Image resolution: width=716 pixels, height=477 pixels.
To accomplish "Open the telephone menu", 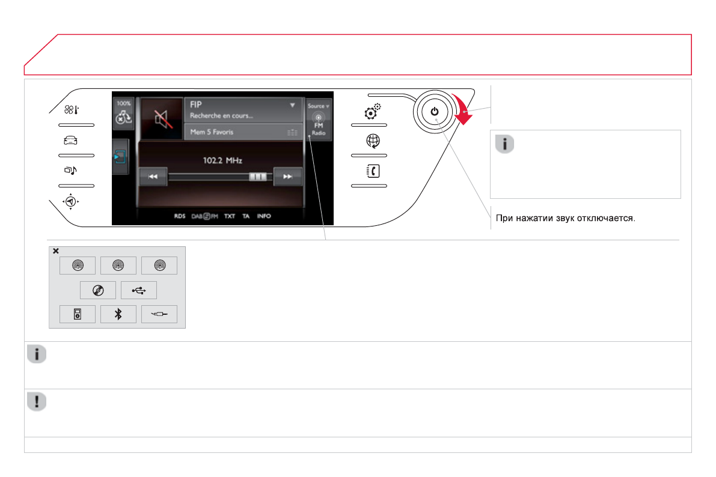I will [x=372, y=171].
